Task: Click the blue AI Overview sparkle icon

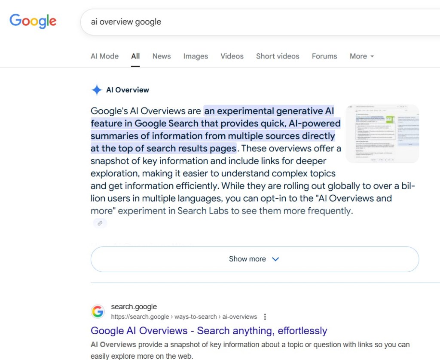Action: (x=97, y=90)
